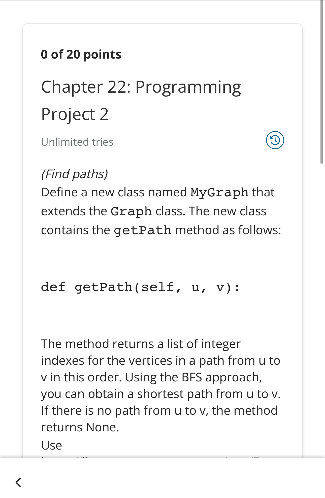Select the getPath code snippet
Image resolution: width=325 pixels, height=498 pixels.
coord(141,287)
